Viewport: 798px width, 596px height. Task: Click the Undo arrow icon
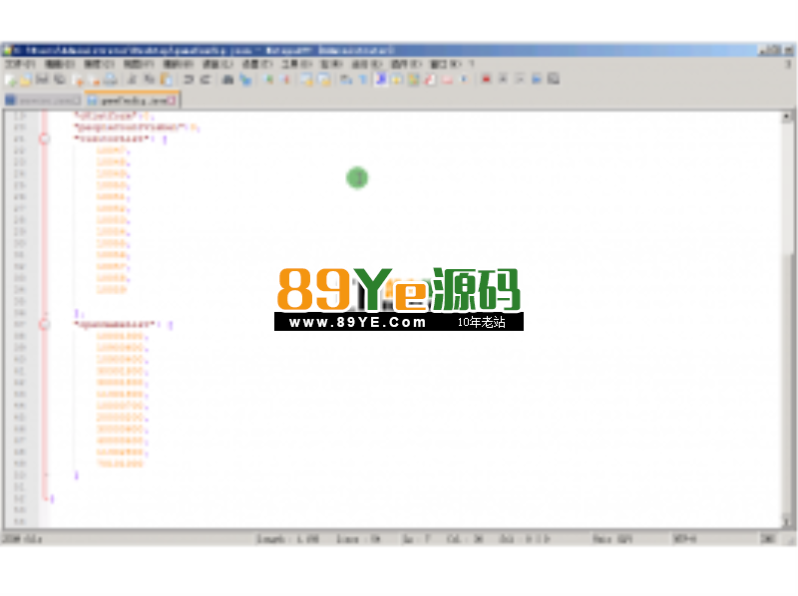tap(189, 79)
